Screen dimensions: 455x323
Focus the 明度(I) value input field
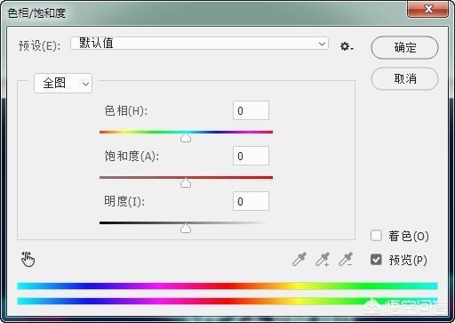point(251,201)
